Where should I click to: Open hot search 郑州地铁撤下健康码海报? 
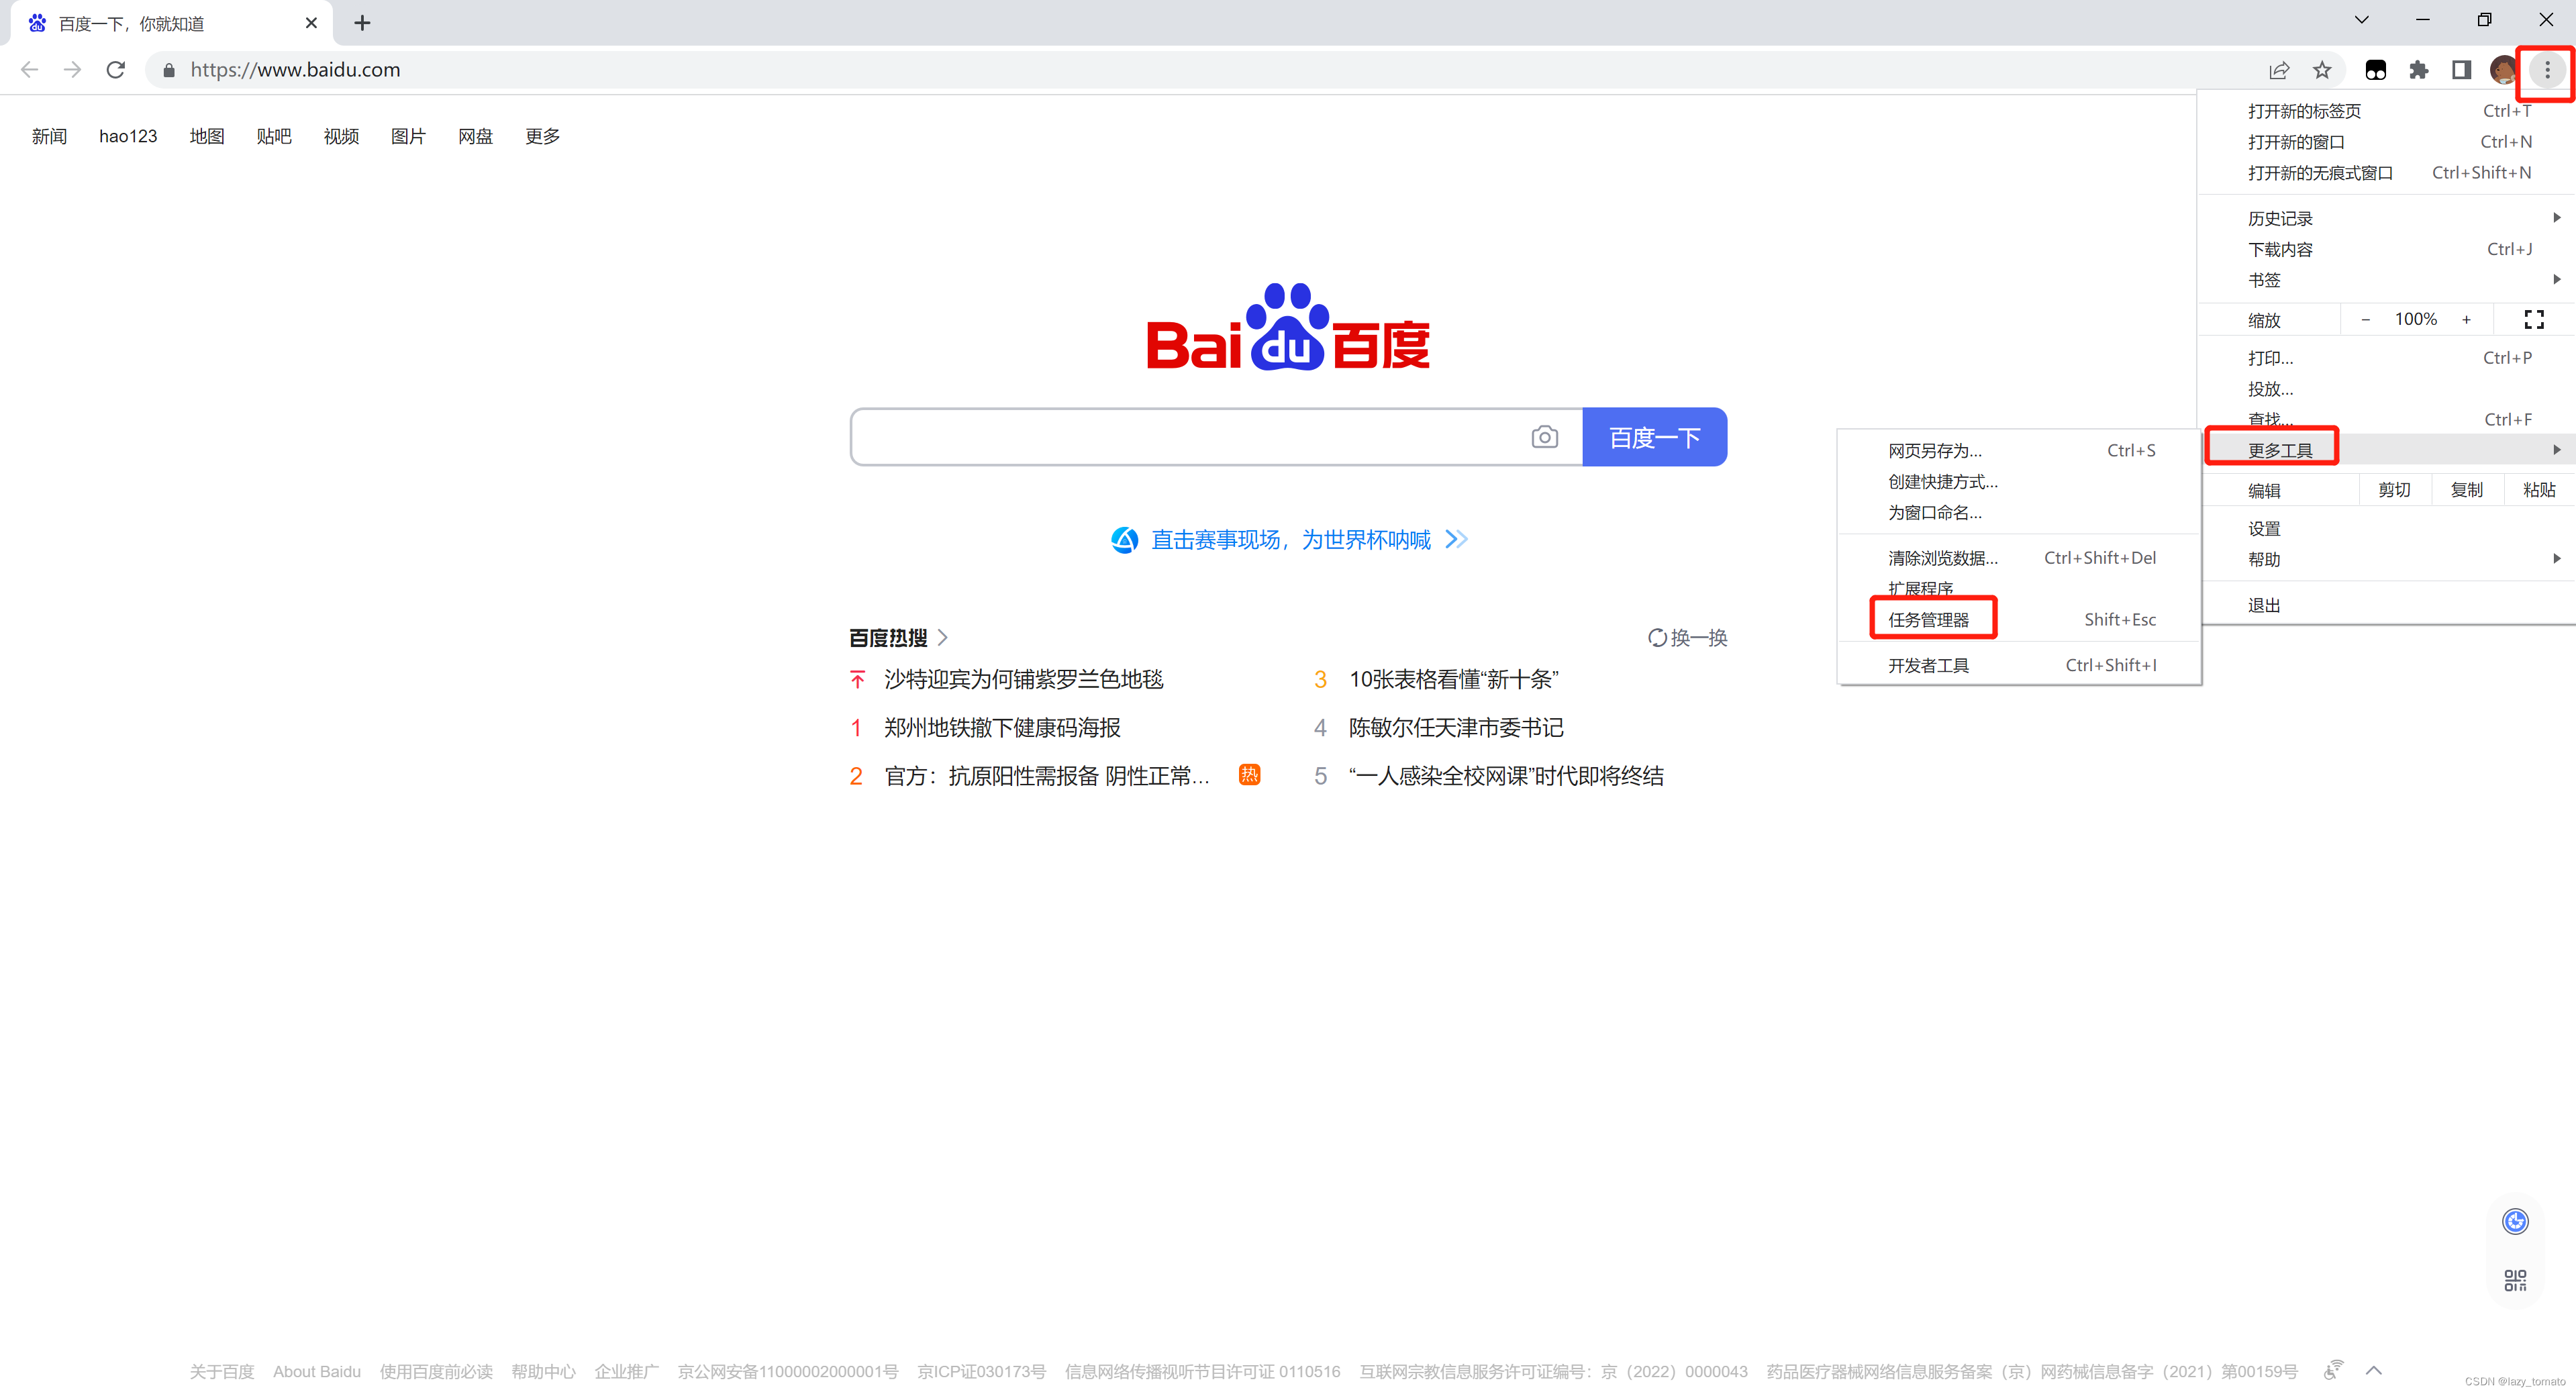click(1002, 728)
